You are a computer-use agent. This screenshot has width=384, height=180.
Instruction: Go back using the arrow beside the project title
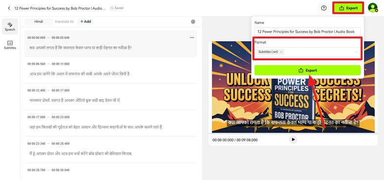tap(9, 8)
